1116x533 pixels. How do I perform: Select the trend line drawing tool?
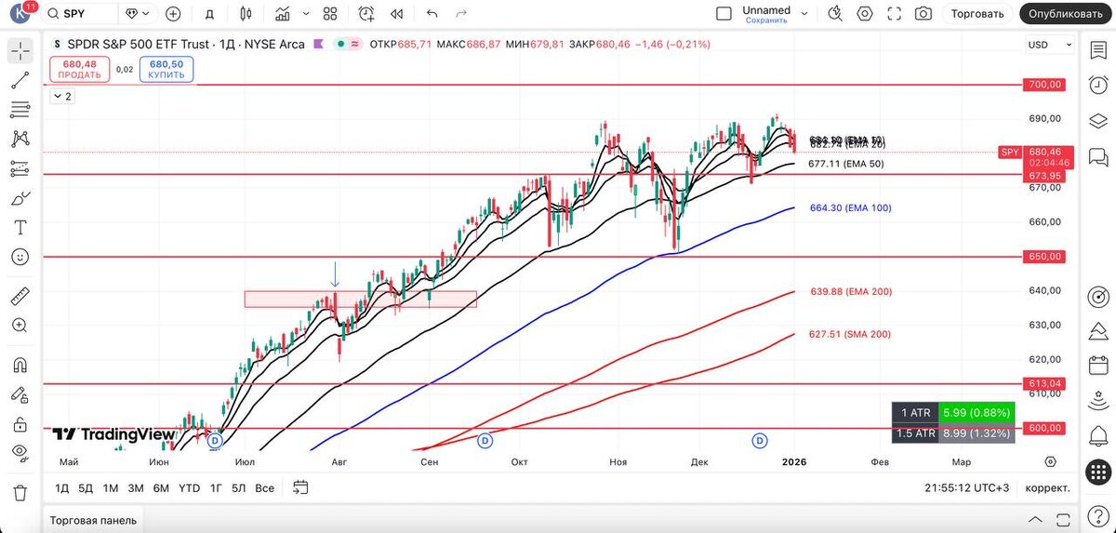(x=20, y=81)
